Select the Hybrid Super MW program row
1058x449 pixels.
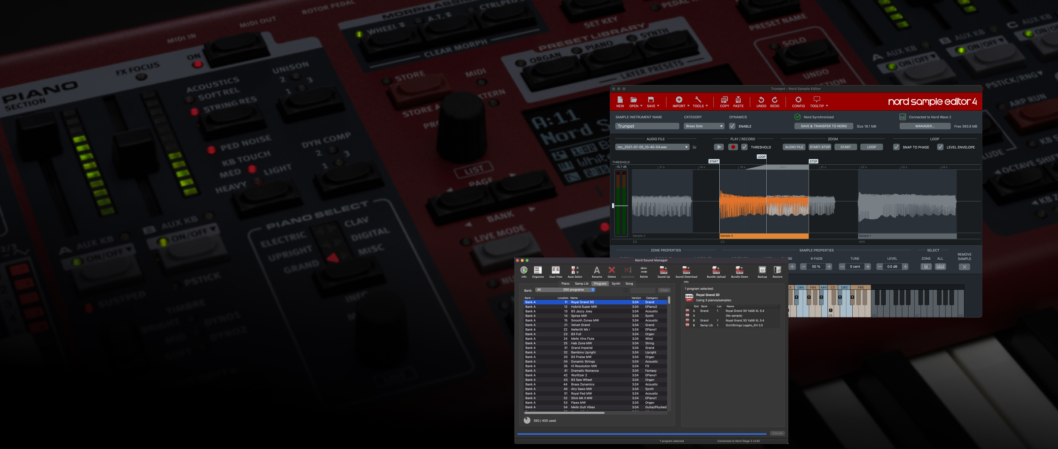click(x=595, y=307)
